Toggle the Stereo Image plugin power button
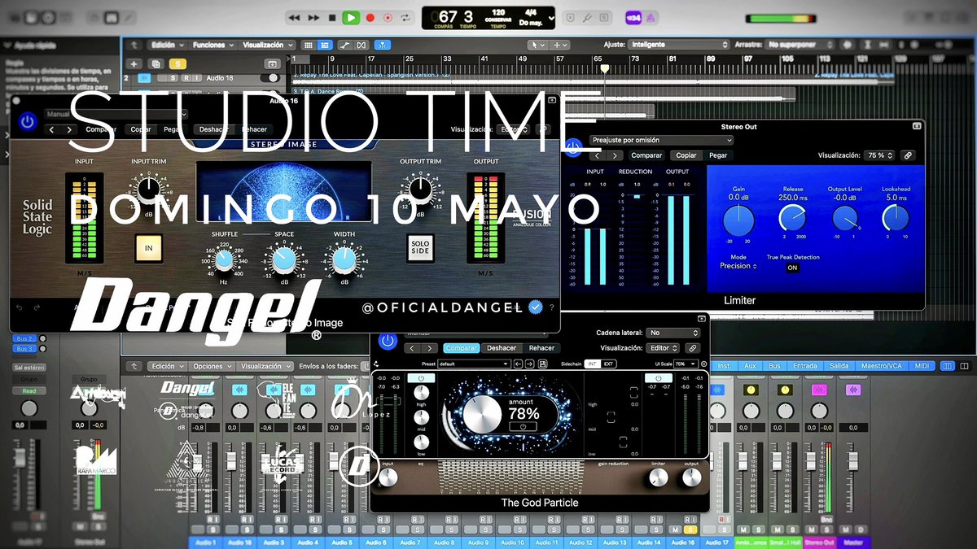This screenshot has width=977, height=549. coord(28,122)
